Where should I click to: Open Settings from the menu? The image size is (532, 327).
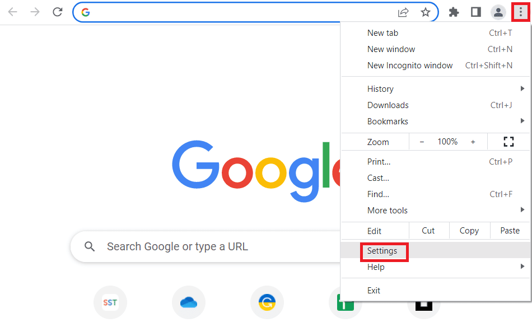(382, 251)
